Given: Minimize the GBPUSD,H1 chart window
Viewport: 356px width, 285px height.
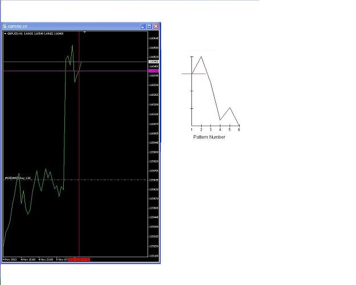Looking at the screenshot, I should pos(143,27).
